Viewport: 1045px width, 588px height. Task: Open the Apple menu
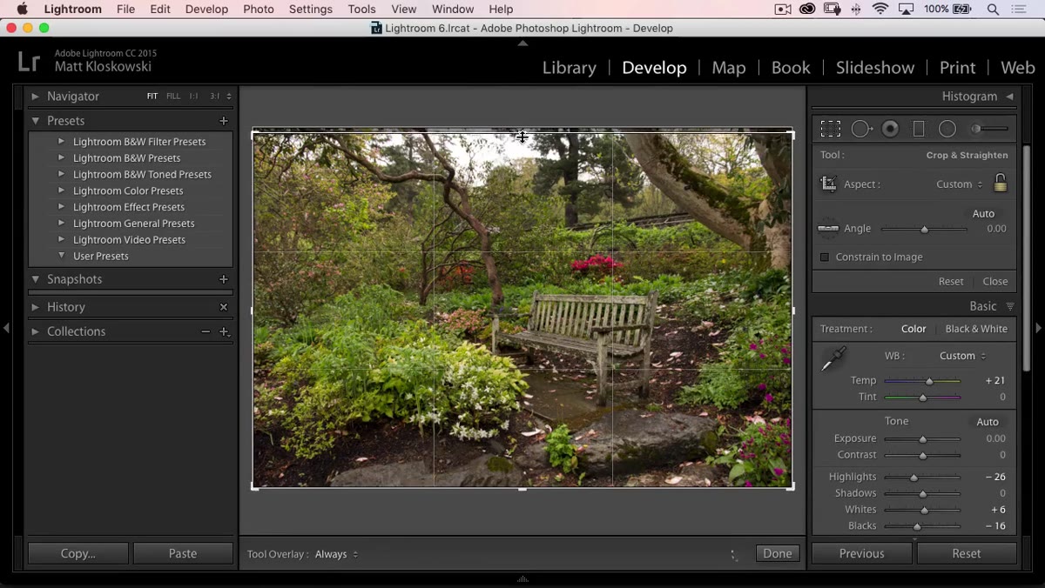[22, 10]
